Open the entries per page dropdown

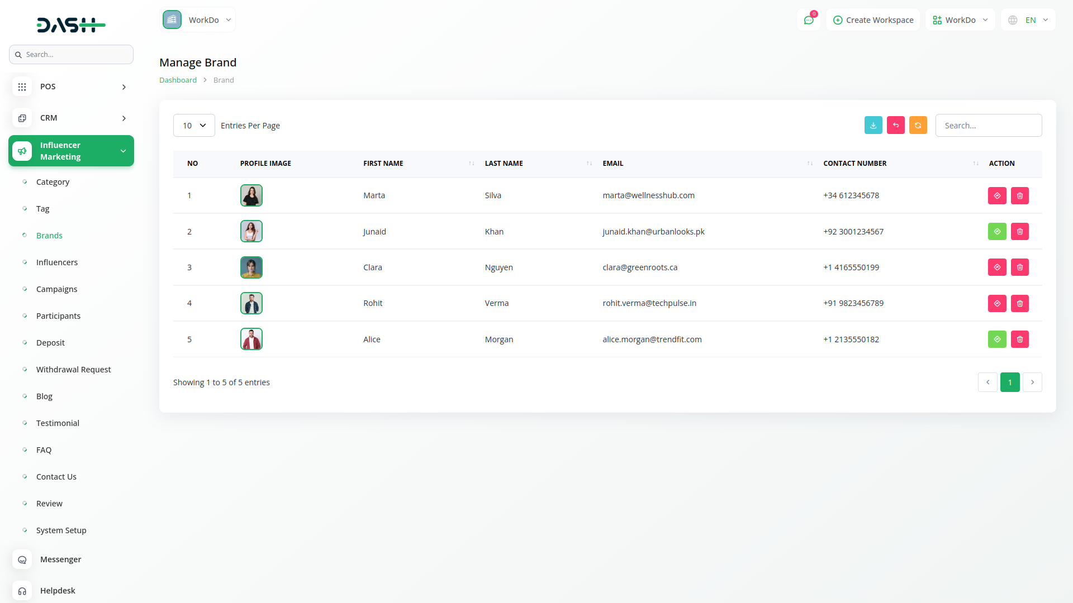pyautogui.click(x=194, y=126)
